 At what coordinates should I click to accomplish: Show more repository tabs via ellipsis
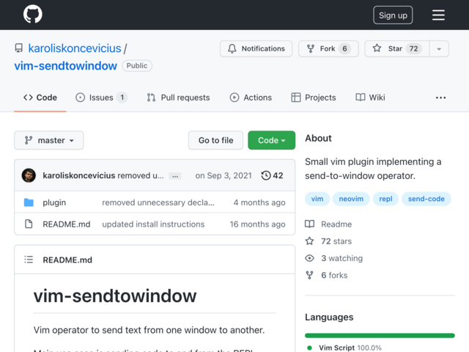[x=440, y=98]
